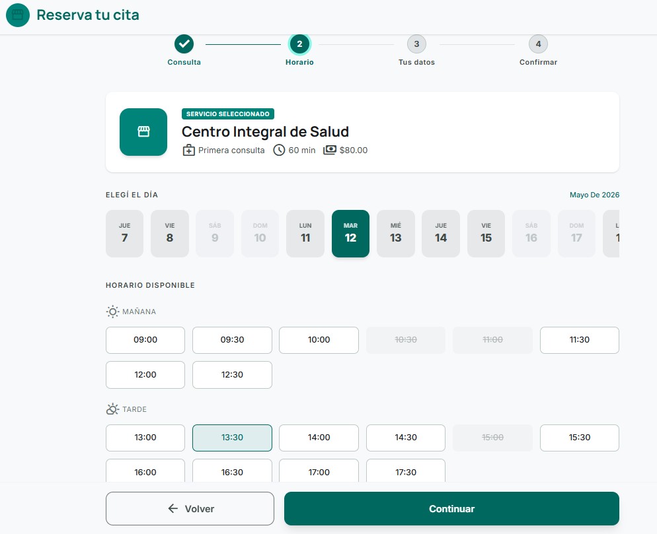Viewport: 657px width, 534px height.
Task: Select Tuesday 12 highlighted day
Action: (x=351, y=234)
